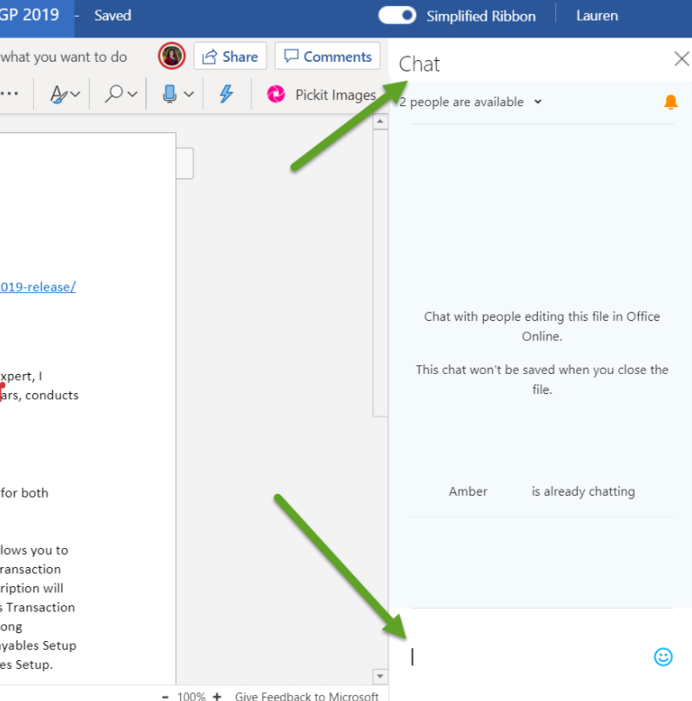Click the '2 people are available' text
692x701 pixels.
(x=461, y=102)
